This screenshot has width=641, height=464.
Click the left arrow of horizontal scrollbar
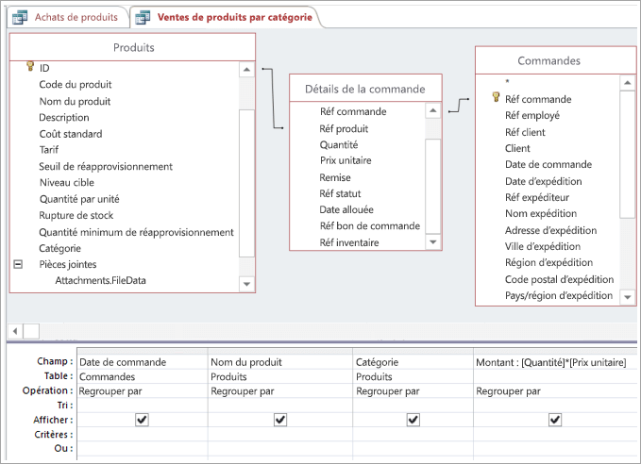pyautogui.click(x=15, y=331)
